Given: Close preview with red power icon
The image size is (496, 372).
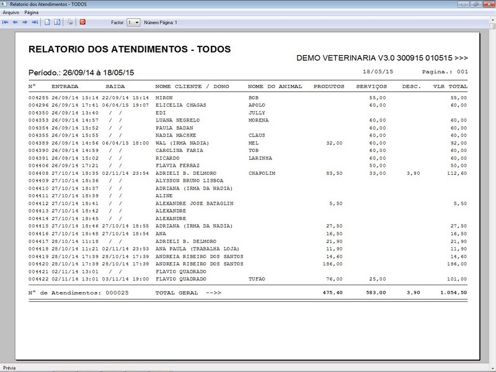Looking at the screenshot, I should pyautogui.click(x=82, y=22).
